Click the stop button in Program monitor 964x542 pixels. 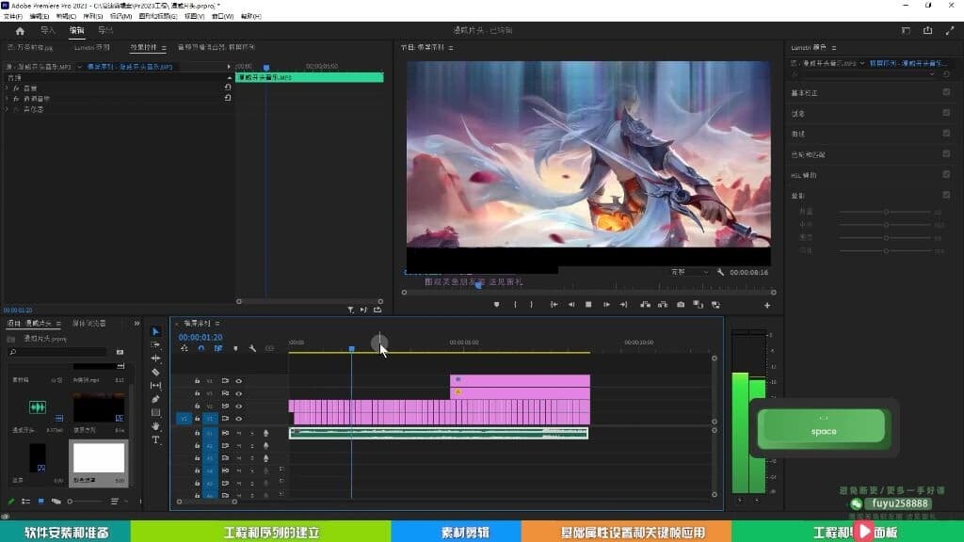[588, 305]
